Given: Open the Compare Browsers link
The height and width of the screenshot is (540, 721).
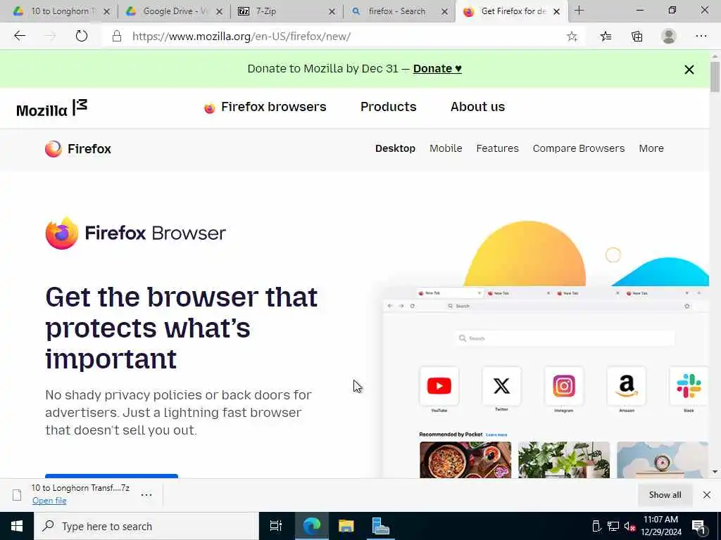Looking at the screenshot, I should 579,148.
